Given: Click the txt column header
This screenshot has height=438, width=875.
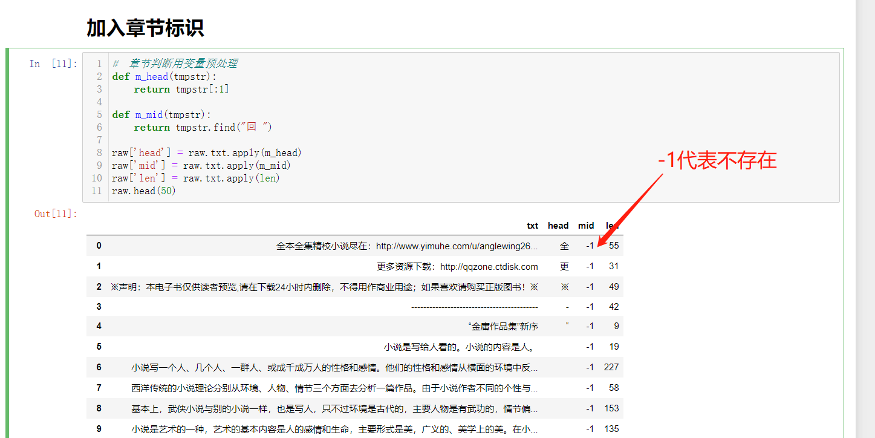Looking at the screenshot, I should tap(532, 226).
